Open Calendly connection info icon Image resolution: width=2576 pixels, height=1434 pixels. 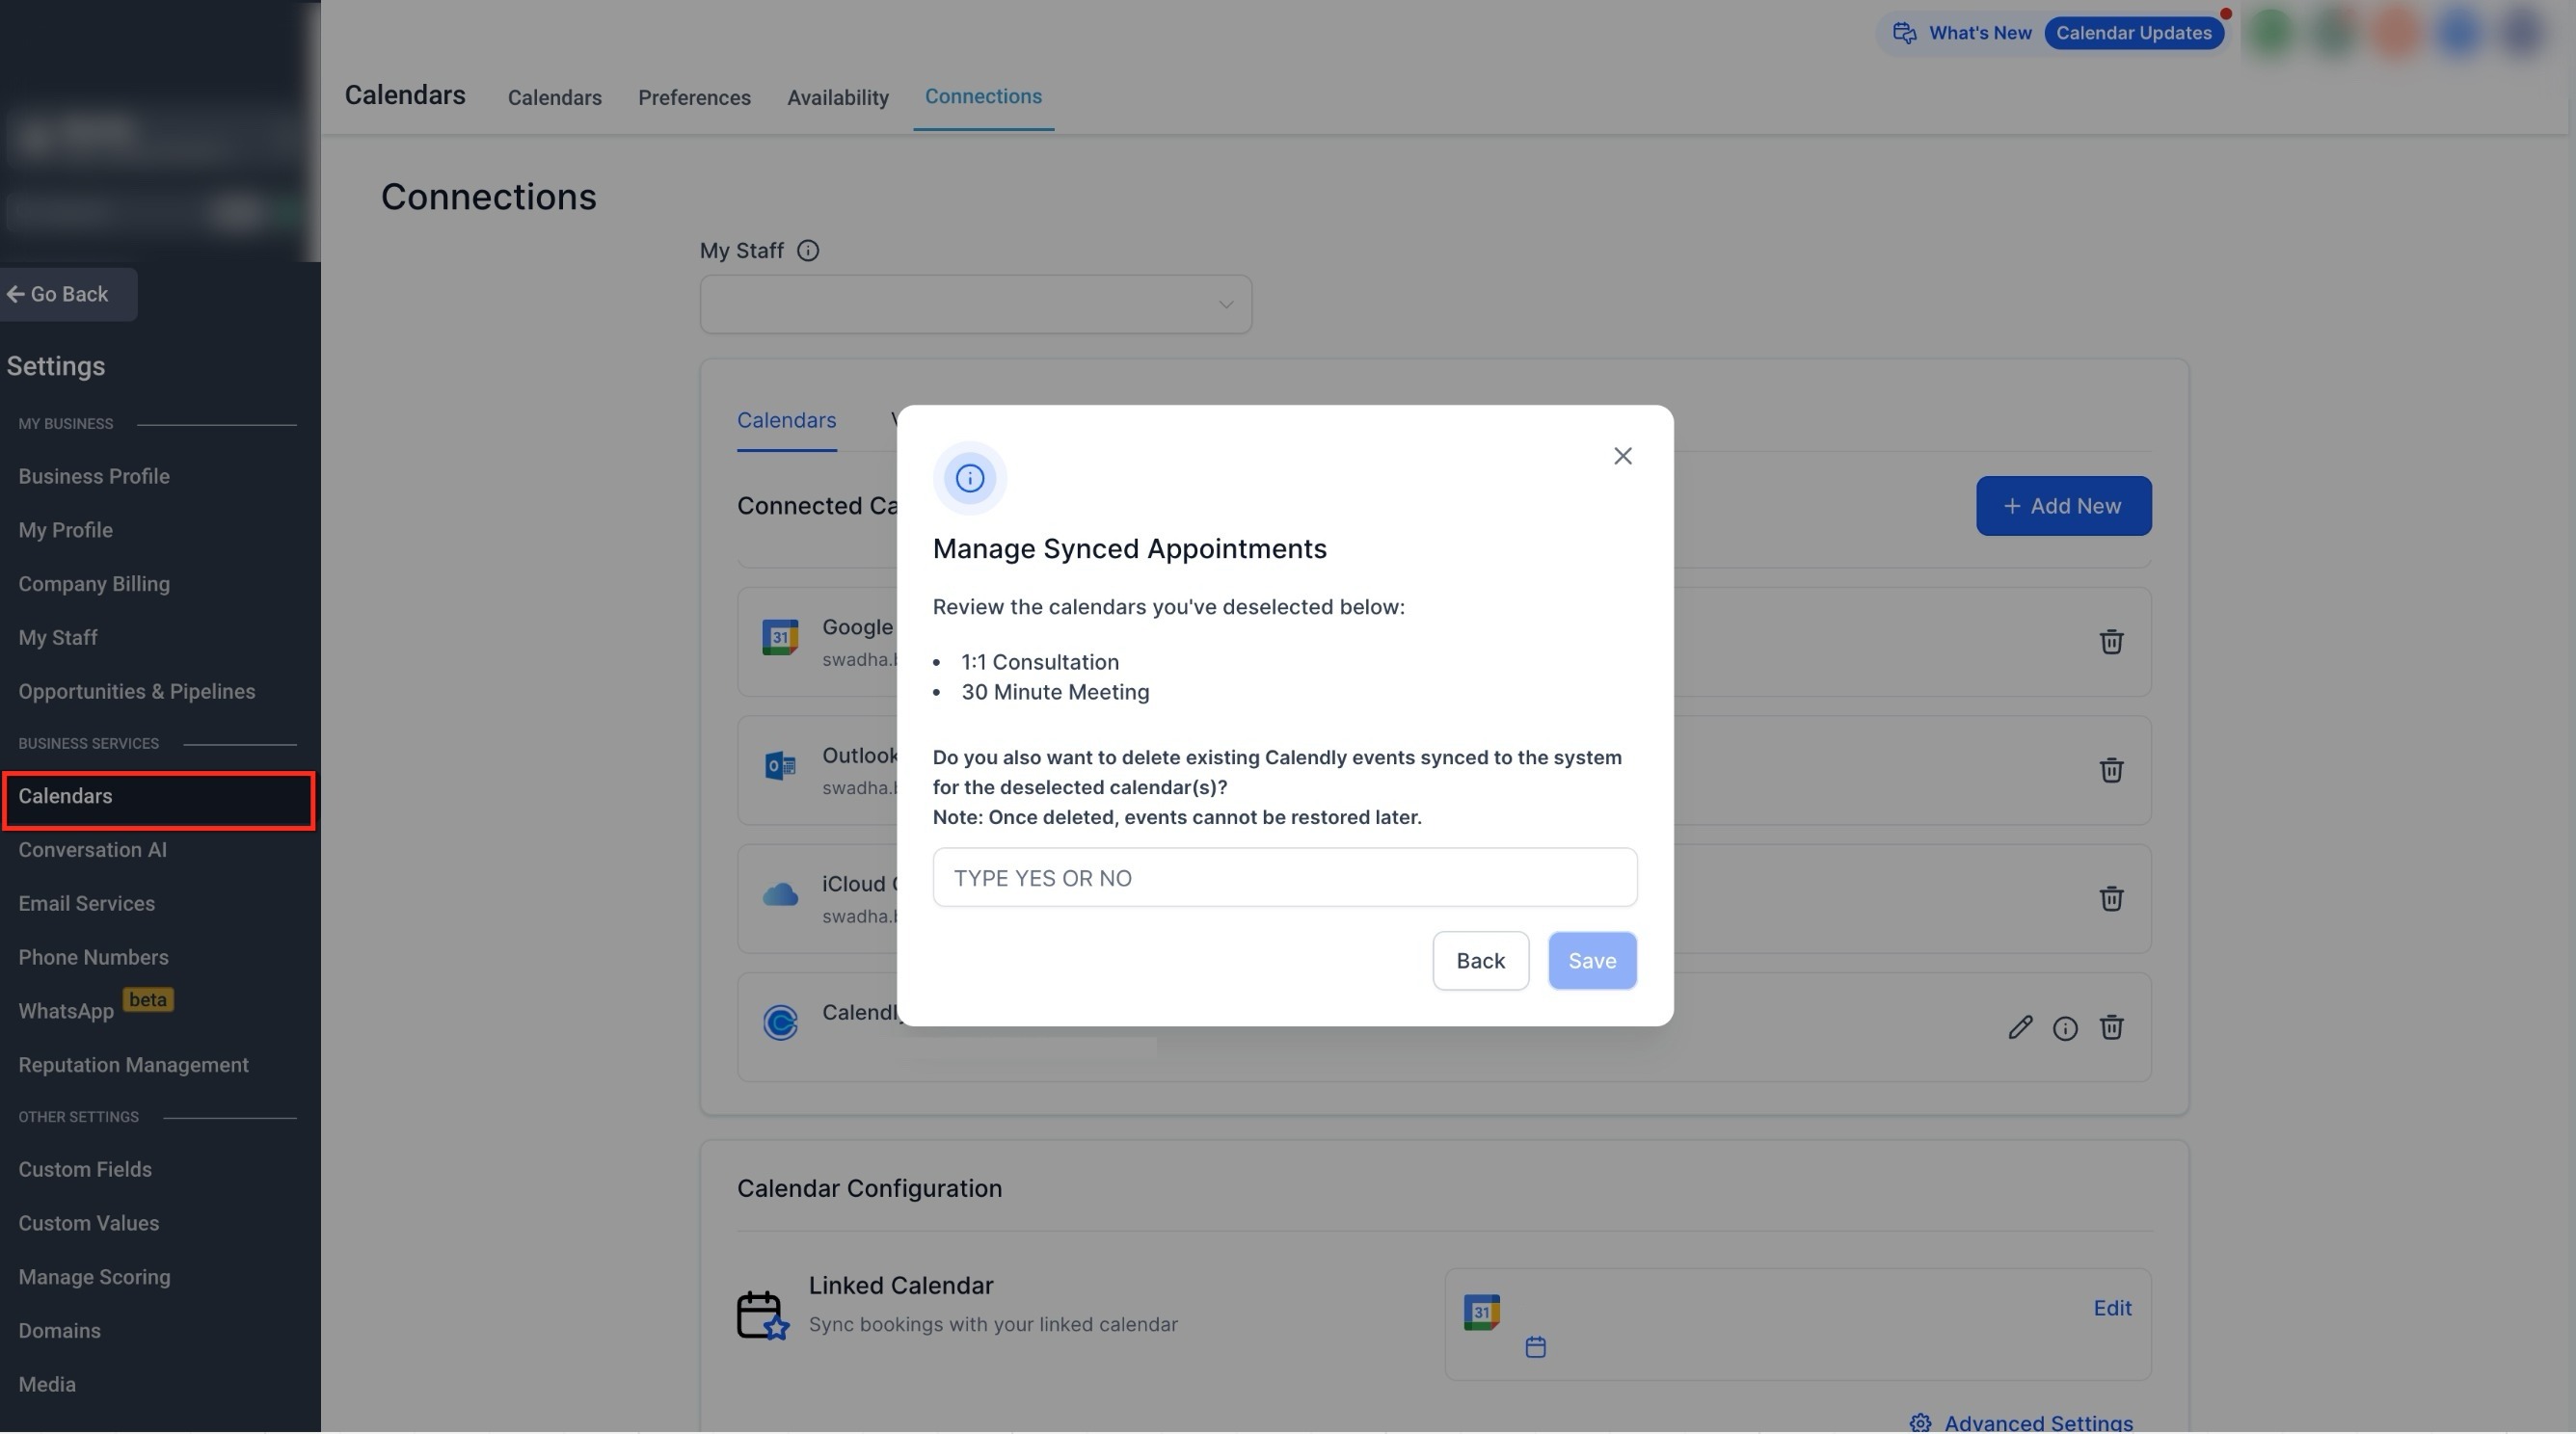click(2064, 1028)
